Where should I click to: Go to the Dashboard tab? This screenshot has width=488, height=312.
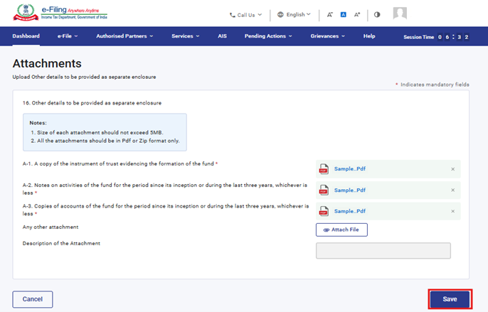[26, 36]
